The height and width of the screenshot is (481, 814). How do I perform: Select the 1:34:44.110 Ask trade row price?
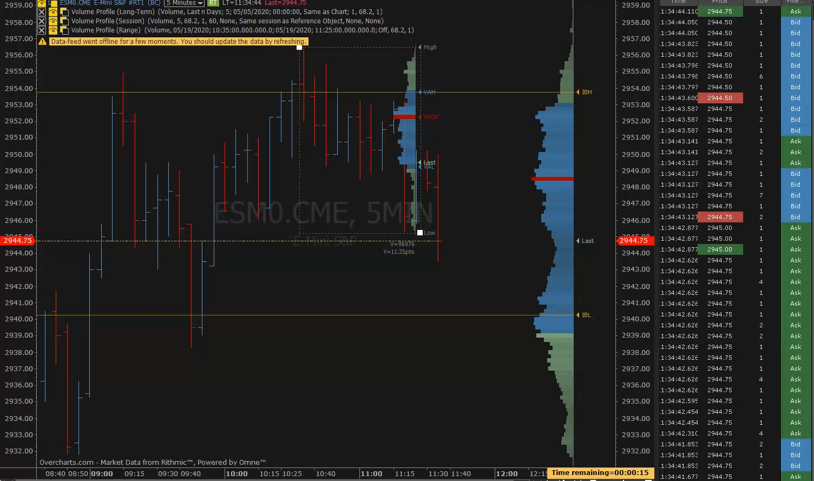pos(720,11)
